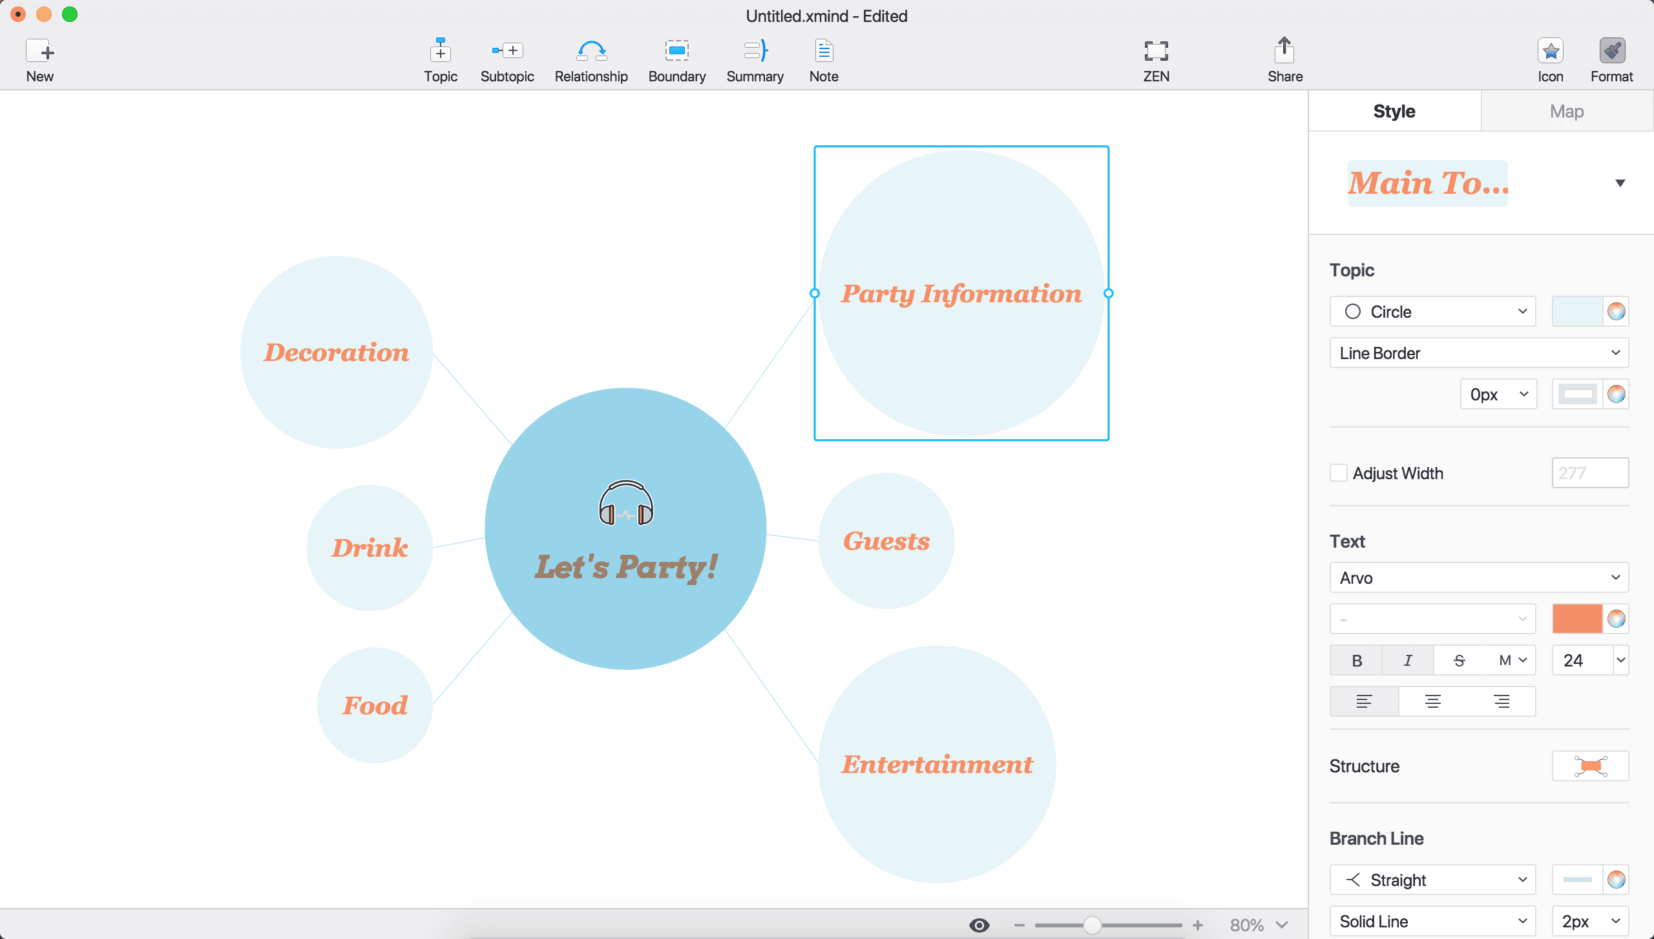Open the 80% zoom level dropdown
The image size is (1654, 939).
pyautogui.click(x=1259, y=925)
